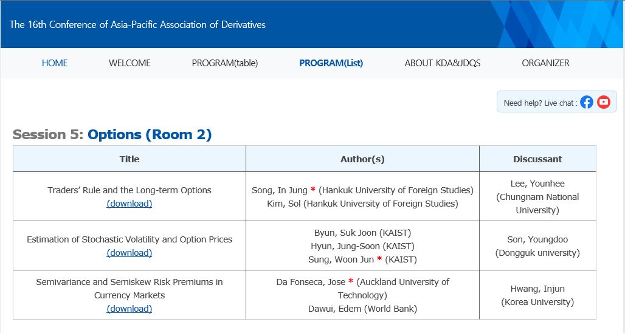Download the Traders' Rule paper

tap(129, 204)
